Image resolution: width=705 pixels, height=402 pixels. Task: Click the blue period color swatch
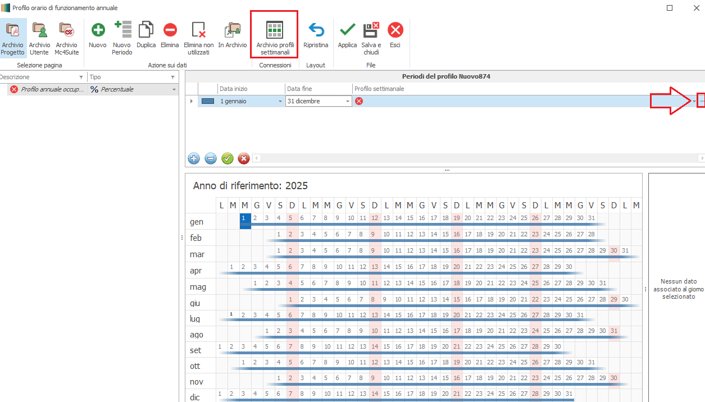(x=208, y=101)
